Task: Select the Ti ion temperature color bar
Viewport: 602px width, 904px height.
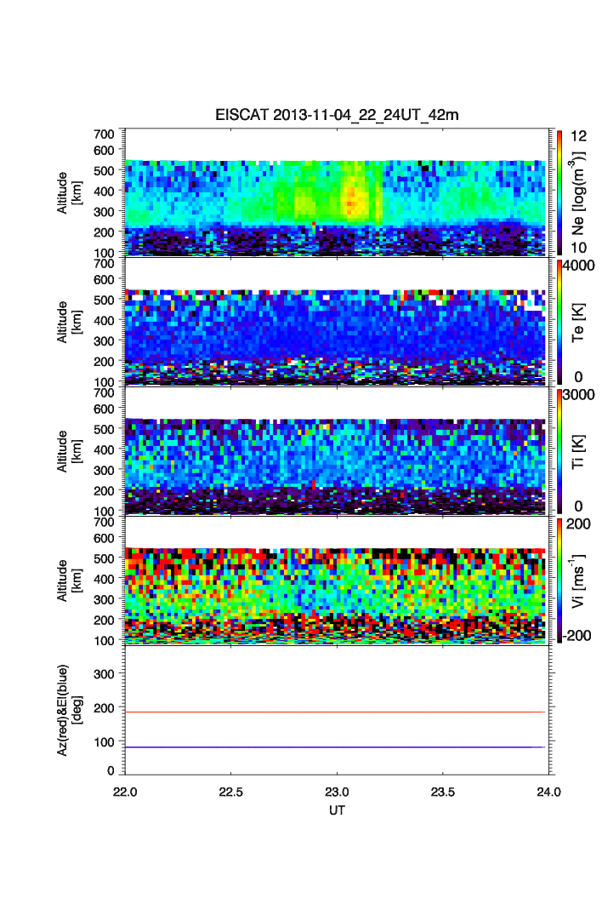Action: pyautogui.click(x=559, y=451)
